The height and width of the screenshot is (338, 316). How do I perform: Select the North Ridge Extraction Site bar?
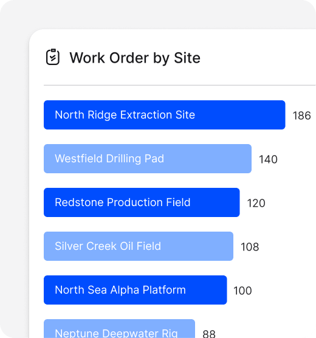[x=165, y=115]
